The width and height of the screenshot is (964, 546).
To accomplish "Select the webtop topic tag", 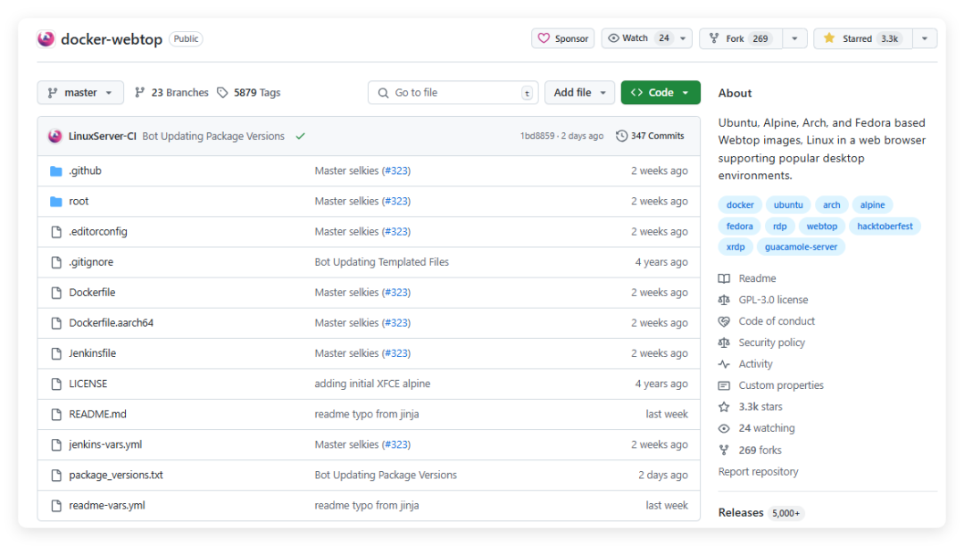I will 822,227.
